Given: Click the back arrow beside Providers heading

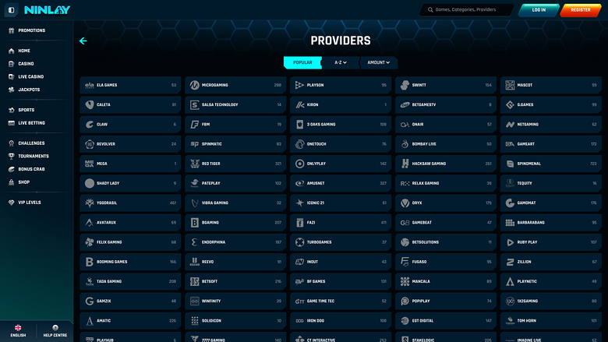Looking at the screenshot, I should pos(83,41).
